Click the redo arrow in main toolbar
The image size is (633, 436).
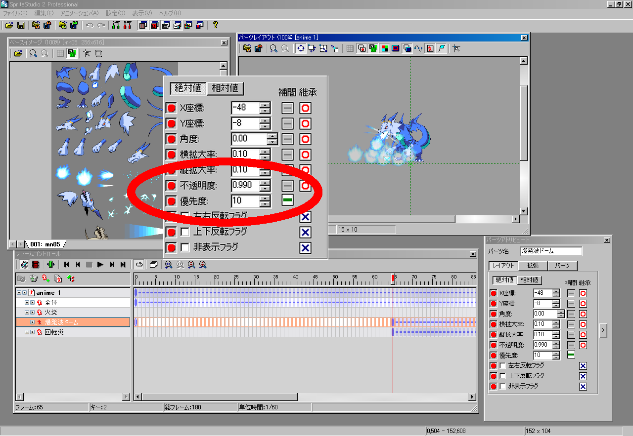[101, 25]
